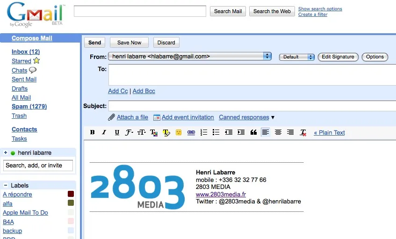
Task: Open the Sent Mail folder
Action: click(24, 80)
